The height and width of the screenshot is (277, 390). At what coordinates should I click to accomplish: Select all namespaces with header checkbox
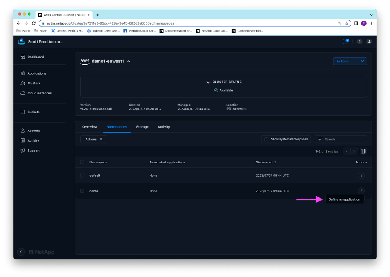click(82, 162)
